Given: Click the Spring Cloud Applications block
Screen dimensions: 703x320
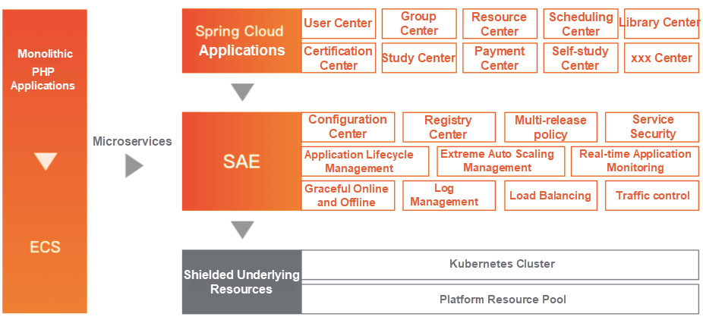Looking at the screenshot, I should pos(241,41).
